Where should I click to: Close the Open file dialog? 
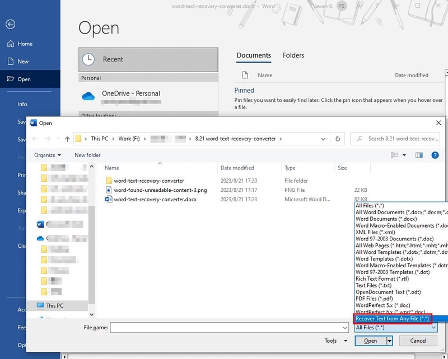438,123
